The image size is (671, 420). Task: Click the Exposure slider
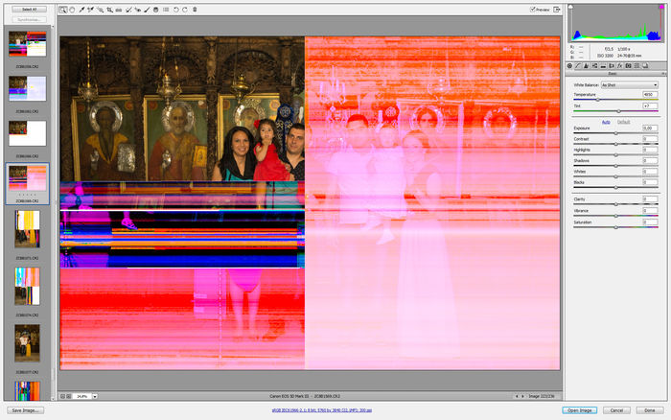[x=615, y=132]
